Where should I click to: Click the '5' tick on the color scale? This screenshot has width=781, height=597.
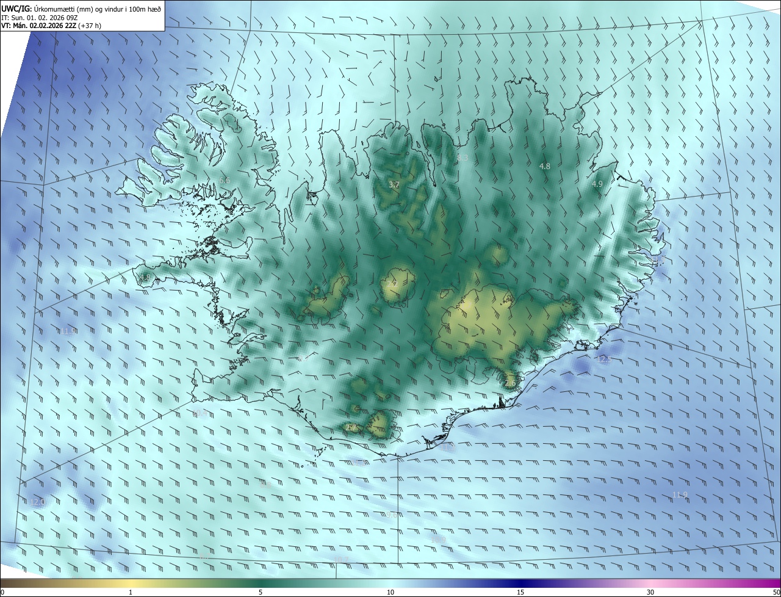pyautogui.click(x=261, y=592)
